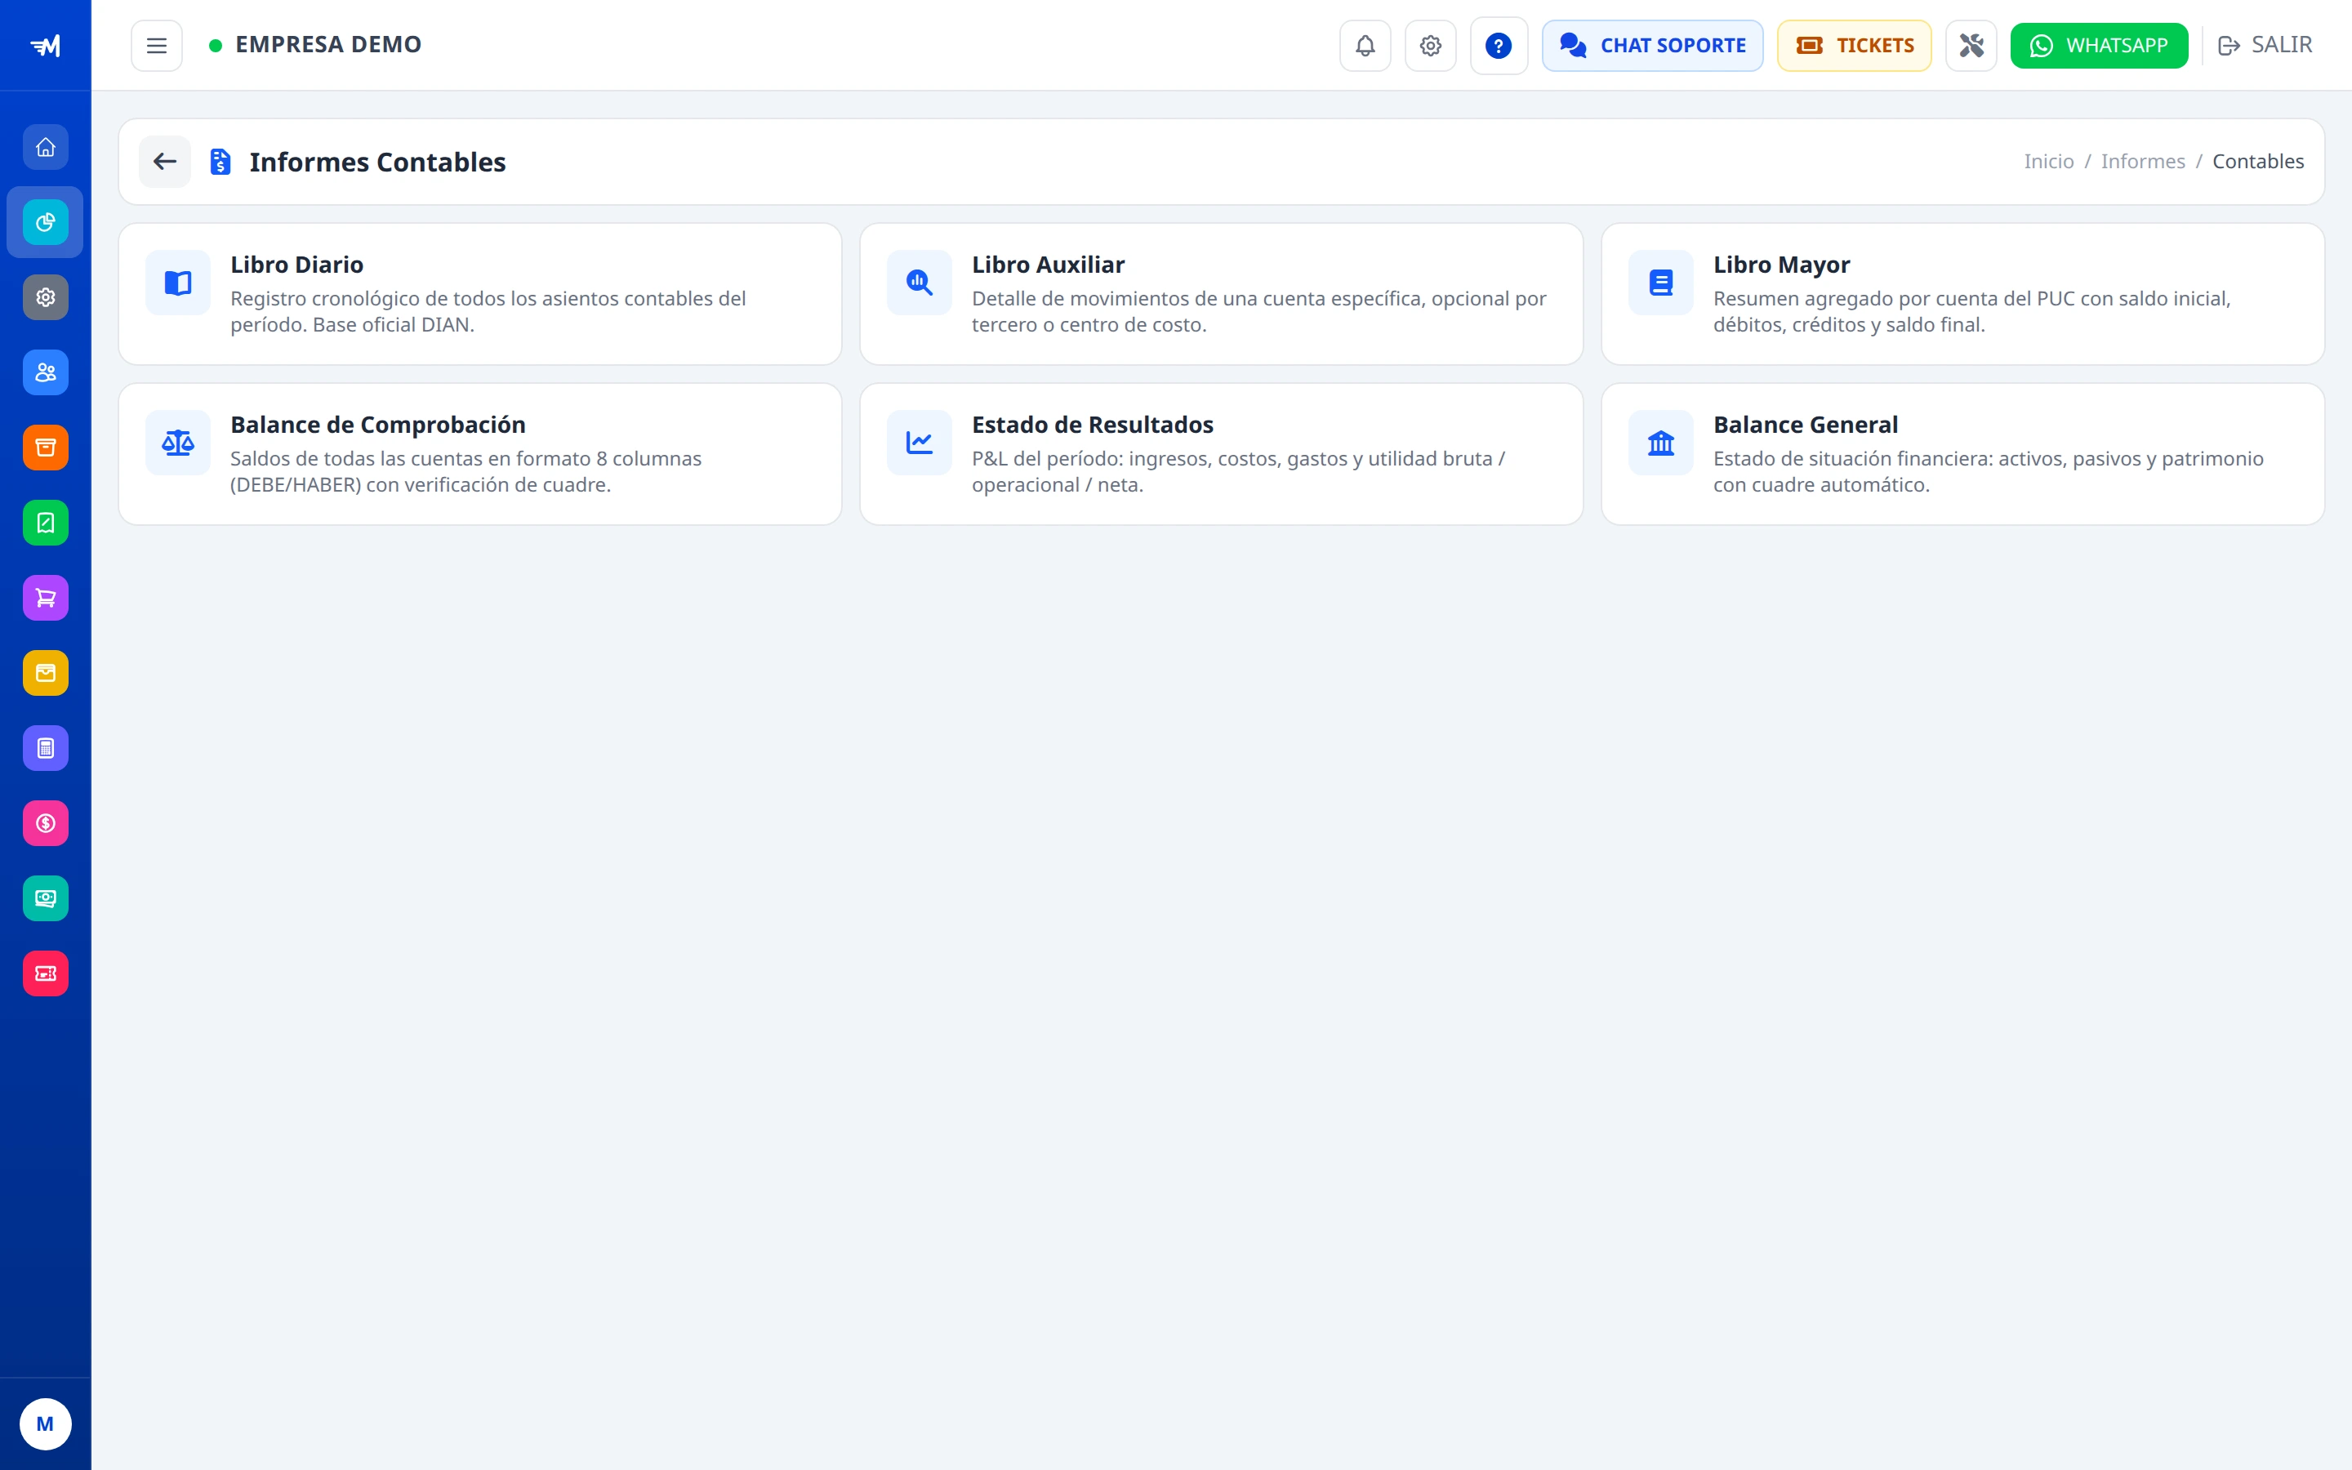Open the red ticket sidebar icon
The width and height of the screenshot is (2352, 1470).
click(46, 973)
